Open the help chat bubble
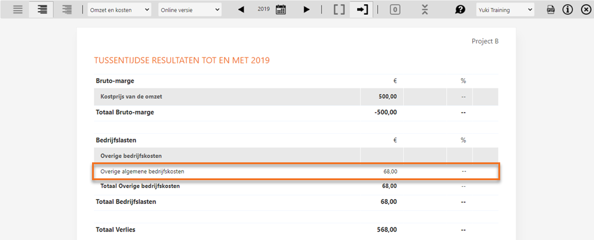This screenshot has width=594, height=240. pos(460,10)
